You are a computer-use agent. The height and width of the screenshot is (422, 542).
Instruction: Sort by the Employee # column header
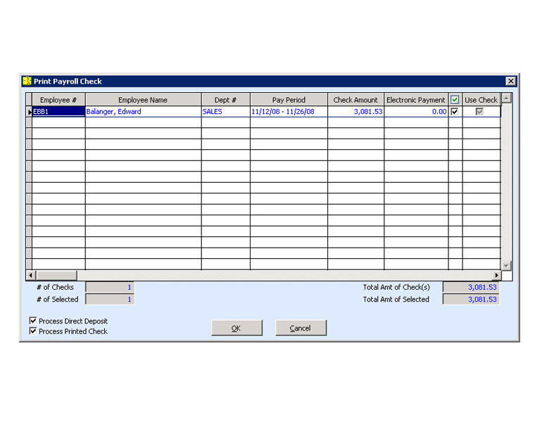pos(58,100)
